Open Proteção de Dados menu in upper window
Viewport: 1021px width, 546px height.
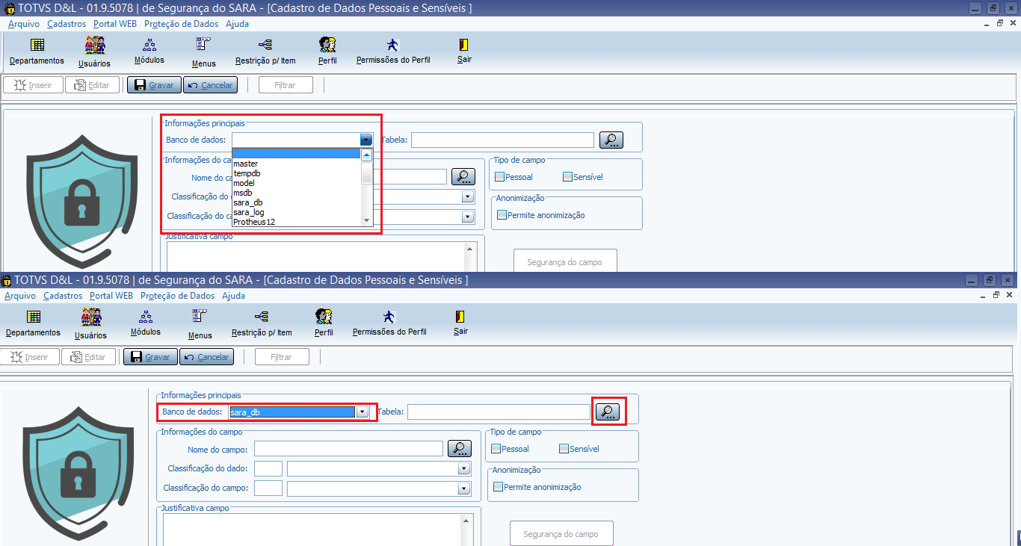(182, 24)
